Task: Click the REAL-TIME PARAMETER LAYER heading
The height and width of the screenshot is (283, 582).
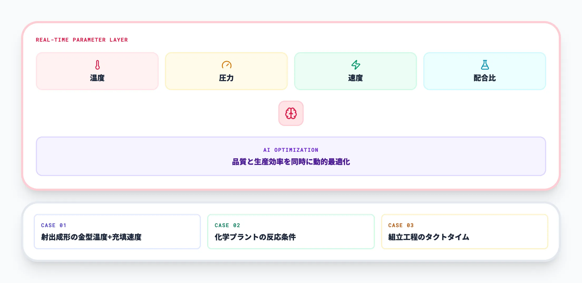Action: coord(82,40)
